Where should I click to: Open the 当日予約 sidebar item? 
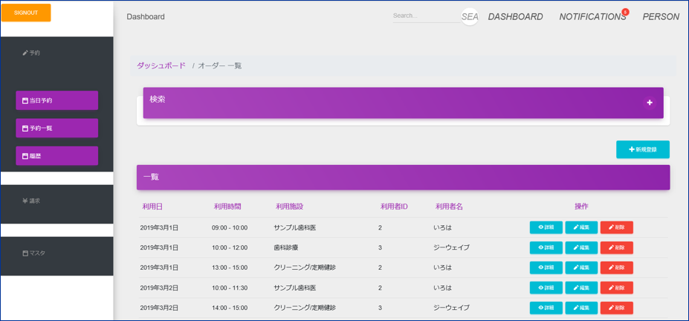click(x=56, y=100)
